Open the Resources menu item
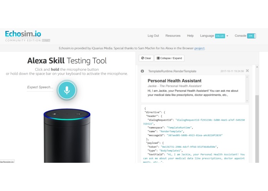This screenshot has height=191, width=268. [x=173, y=36]
